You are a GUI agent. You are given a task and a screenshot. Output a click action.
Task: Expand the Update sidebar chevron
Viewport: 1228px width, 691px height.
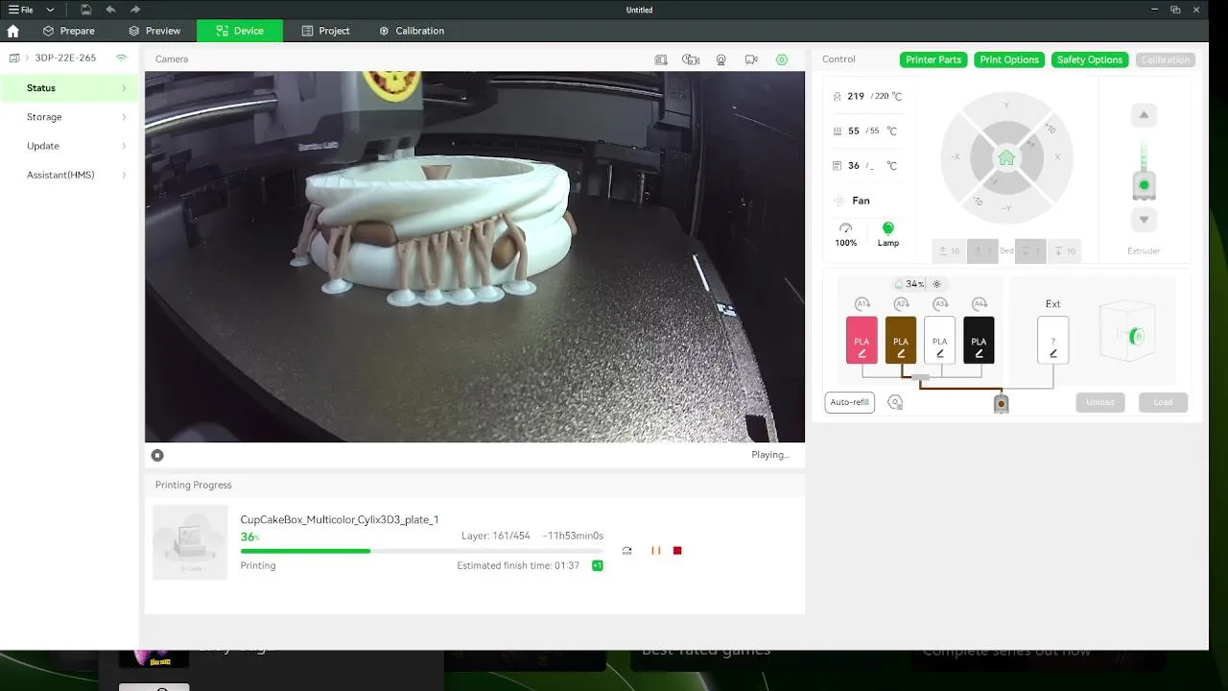point(124,146)
